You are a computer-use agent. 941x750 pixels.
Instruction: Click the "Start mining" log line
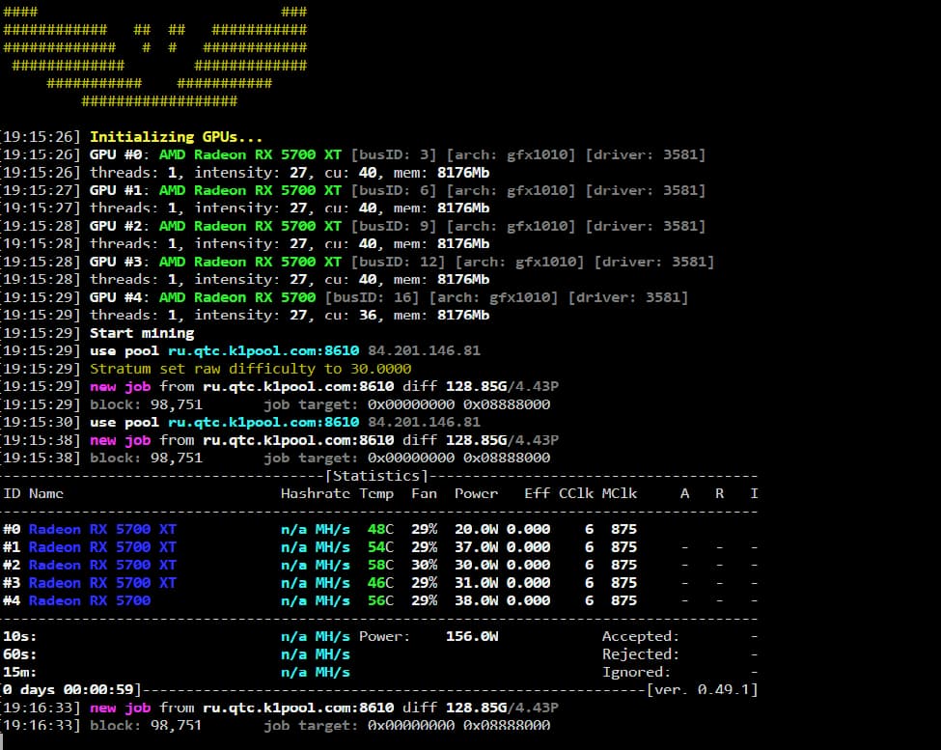(142, 333)
